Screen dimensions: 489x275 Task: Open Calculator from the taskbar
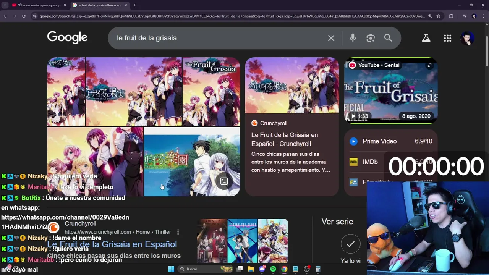click(x=318, y=269)
